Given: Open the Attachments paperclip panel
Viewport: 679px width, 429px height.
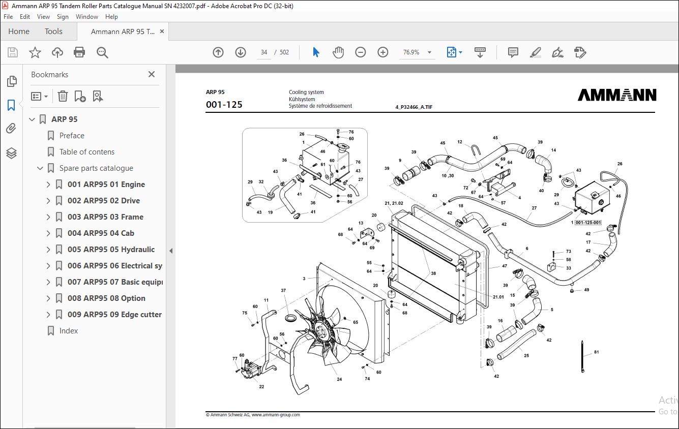Looking at the screenshot, I should [11, 129].
